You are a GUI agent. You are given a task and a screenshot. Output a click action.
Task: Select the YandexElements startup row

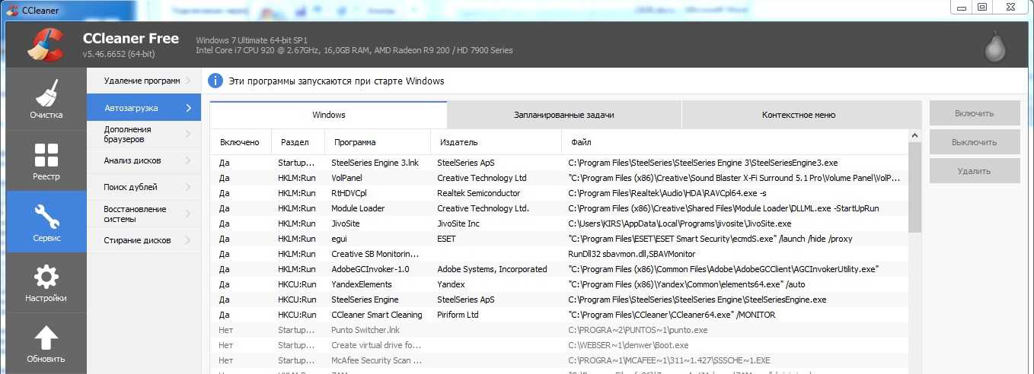coord(361,284)
